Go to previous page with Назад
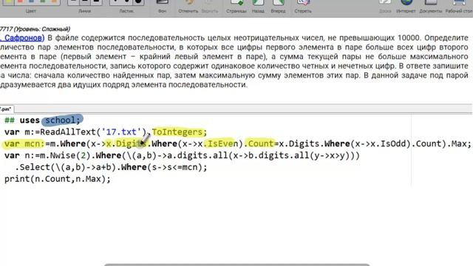Image resolution: width=473 pixels, height=266 pixels. (258, 7)
